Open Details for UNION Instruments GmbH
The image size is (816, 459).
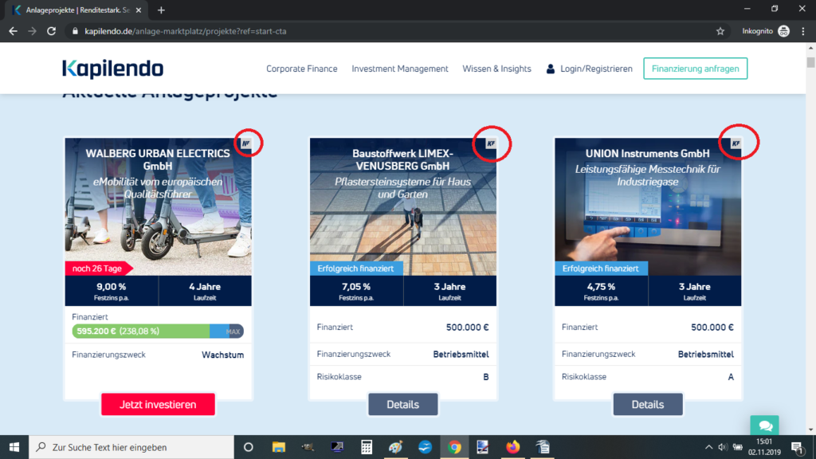(647, 404)
